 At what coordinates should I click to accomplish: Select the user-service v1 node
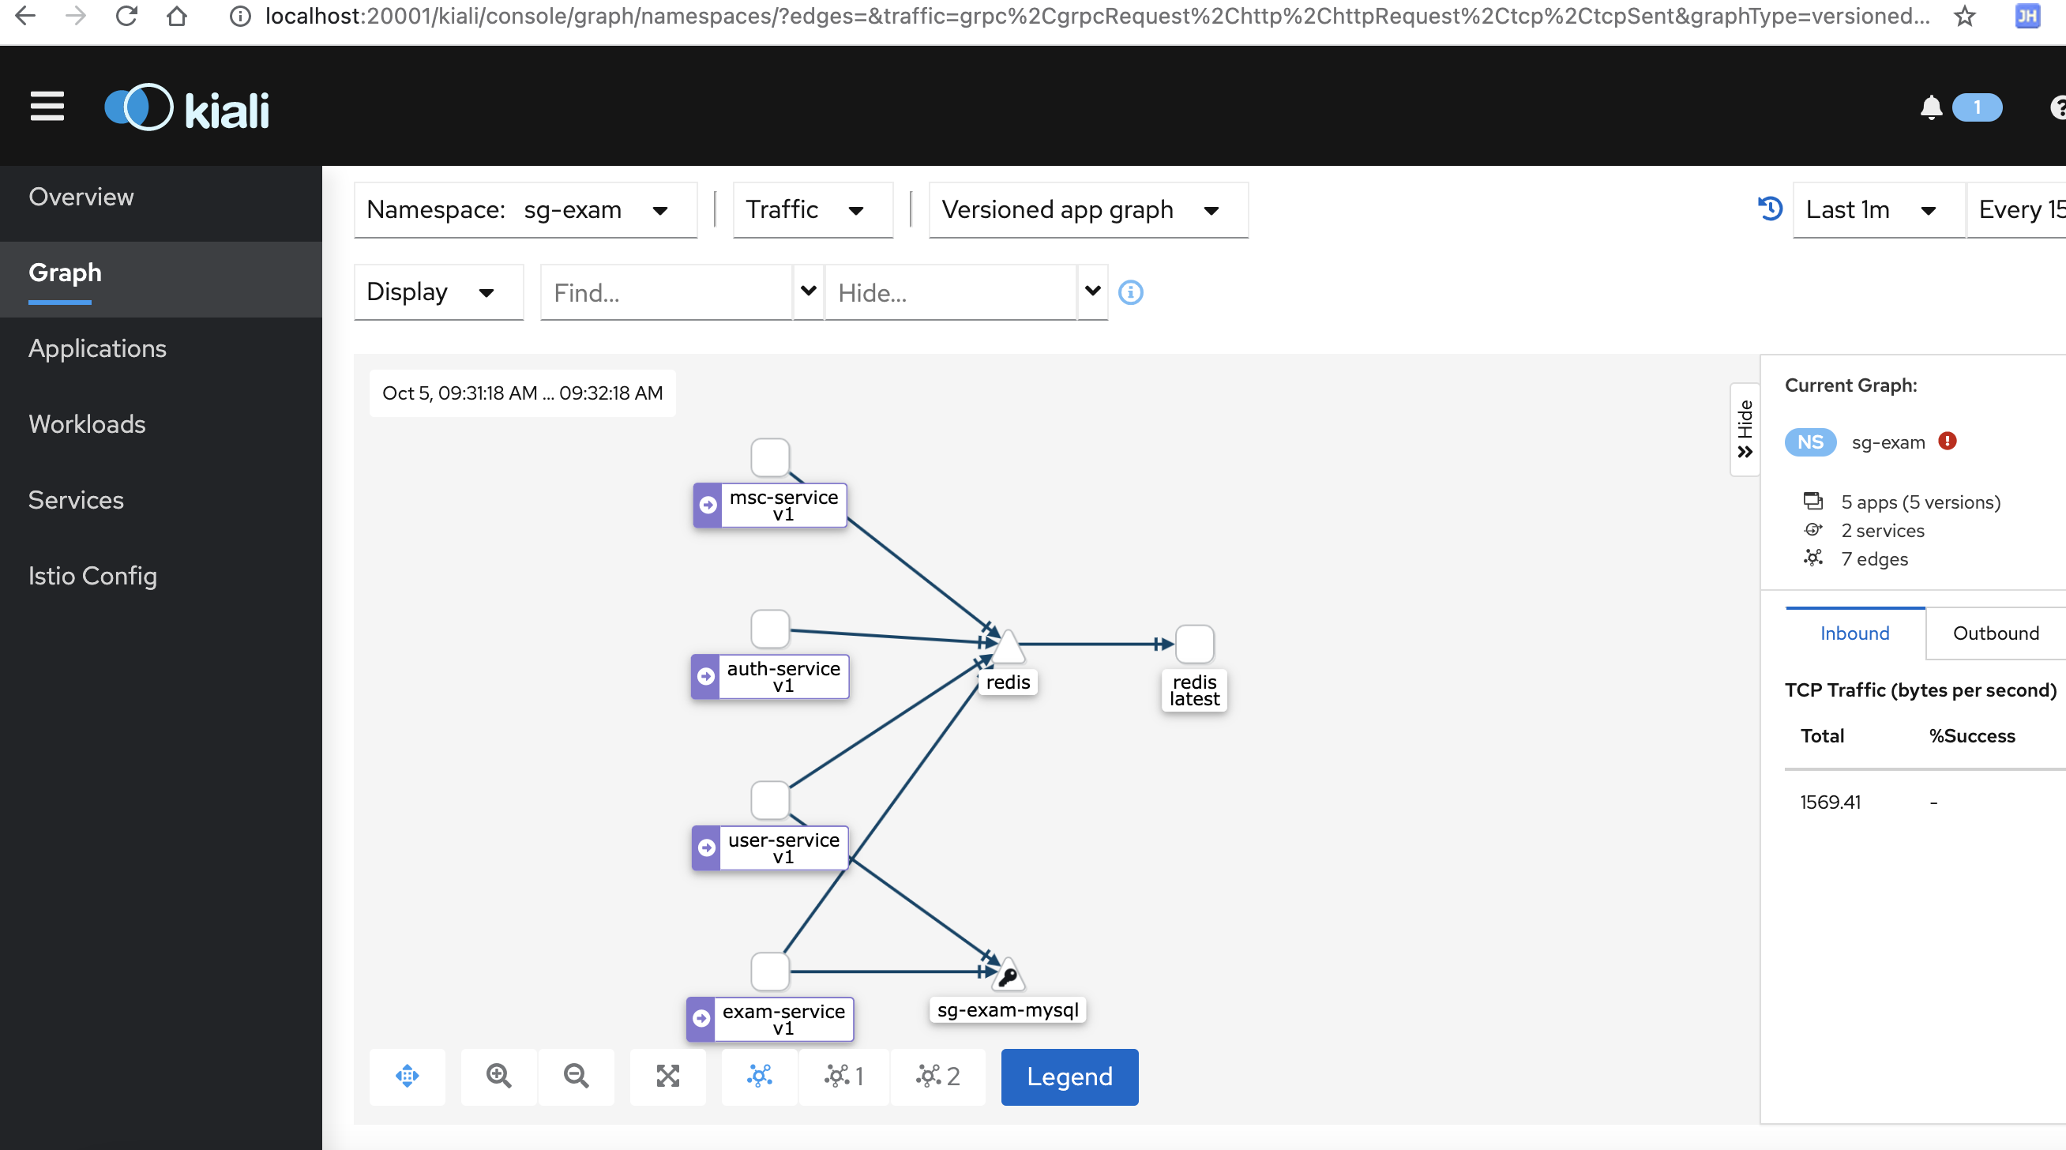coord(770,800)
